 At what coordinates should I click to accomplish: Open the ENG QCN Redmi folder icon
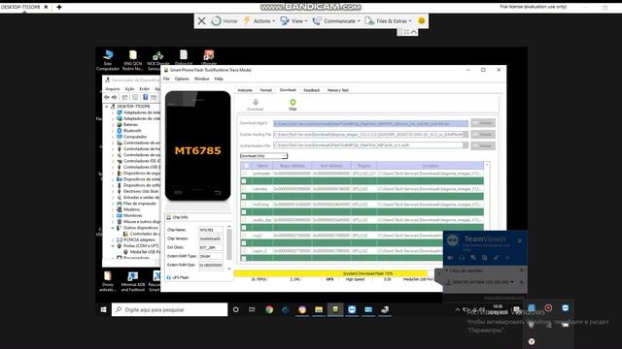coord(132,60)
